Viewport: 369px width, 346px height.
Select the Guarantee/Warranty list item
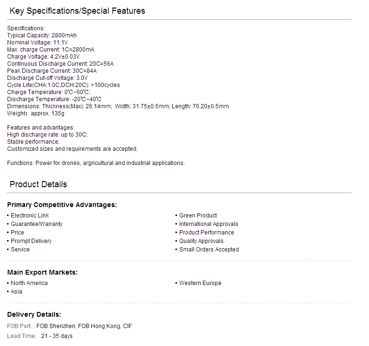pos(37,224)
